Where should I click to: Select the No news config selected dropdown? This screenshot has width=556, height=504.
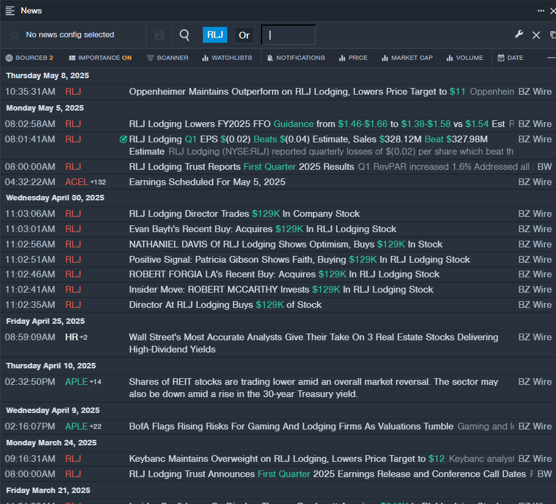(x=70, y=35)
